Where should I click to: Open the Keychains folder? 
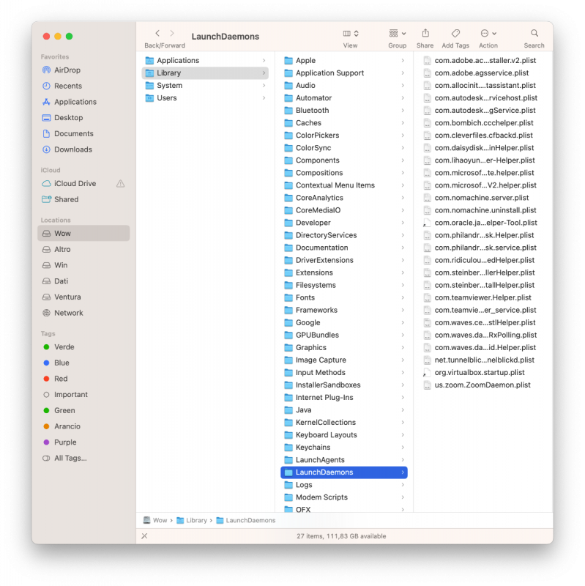tap(343, 448)
